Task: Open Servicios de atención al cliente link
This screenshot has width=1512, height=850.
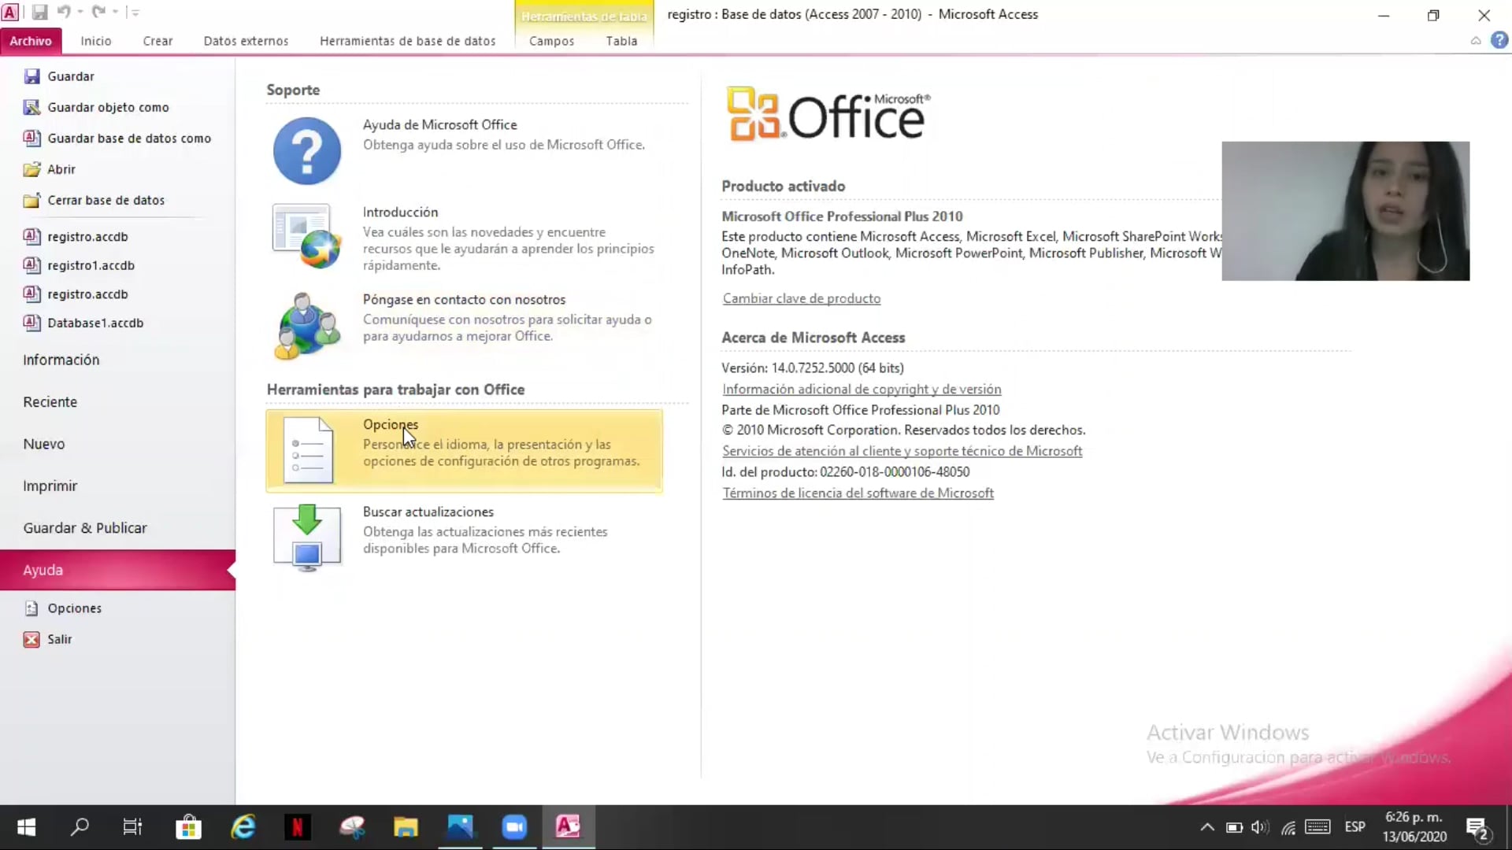Action: point(902,451)
